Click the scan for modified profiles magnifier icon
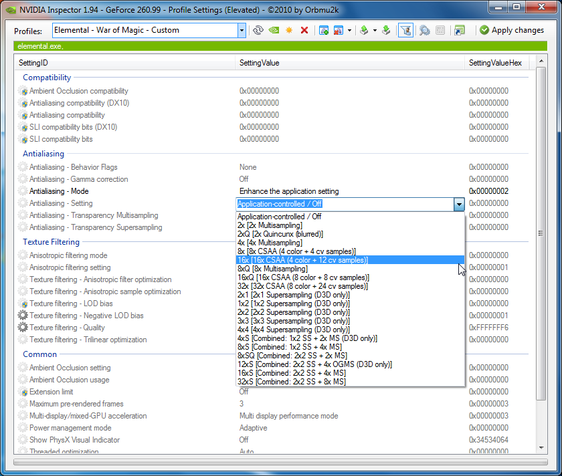The width and height of the screenshot is (562, 476). point(424,30)
